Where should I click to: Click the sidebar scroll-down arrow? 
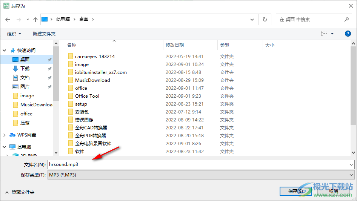56,153
